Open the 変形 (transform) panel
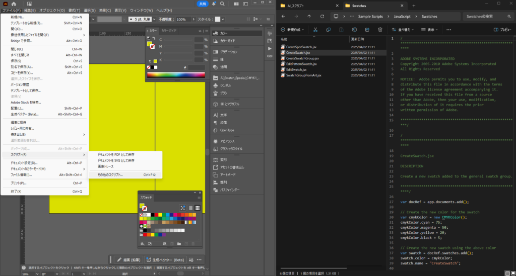The image size is (516, 276). pyautogui.click(x=237, y=160)
